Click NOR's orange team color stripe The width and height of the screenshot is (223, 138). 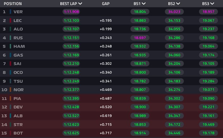click(10, 90)
